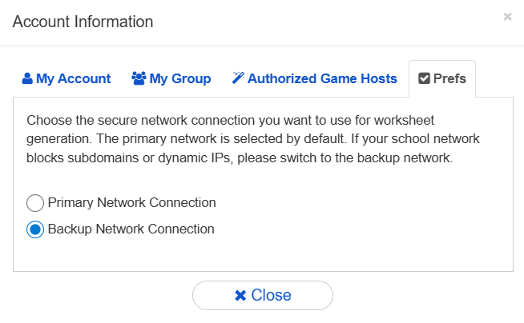Click the "Account Information" dialog title

point(83,22)
